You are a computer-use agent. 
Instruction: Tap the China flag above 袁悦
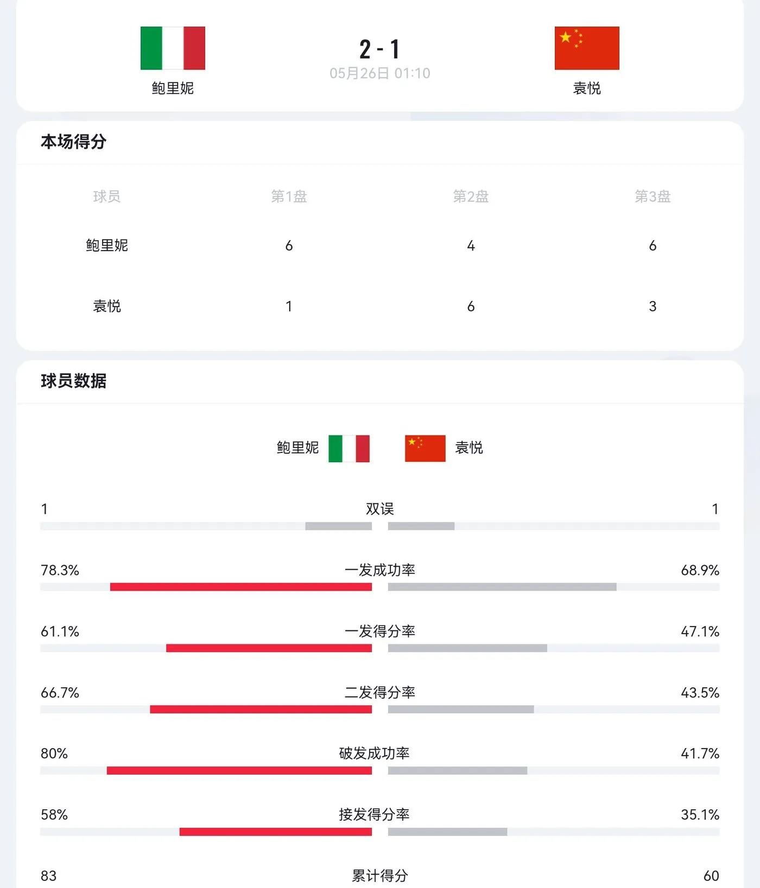[x=587, y=48]
